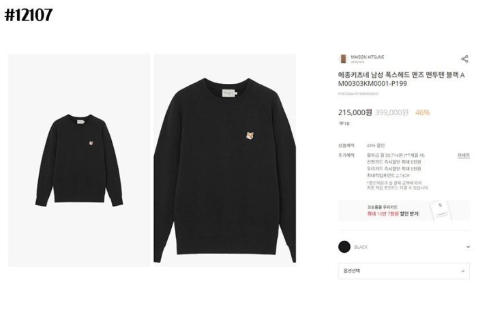Image resolution: width=491 pixels, height=336 pixels.
Task: Open the Maison Kitsune brand logo thumbnail
Action: [x=343, y=59]
